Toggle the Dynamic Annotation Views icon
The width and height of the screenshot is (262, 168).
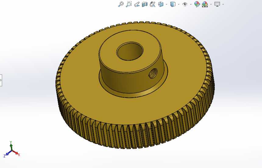pos(153,4)
